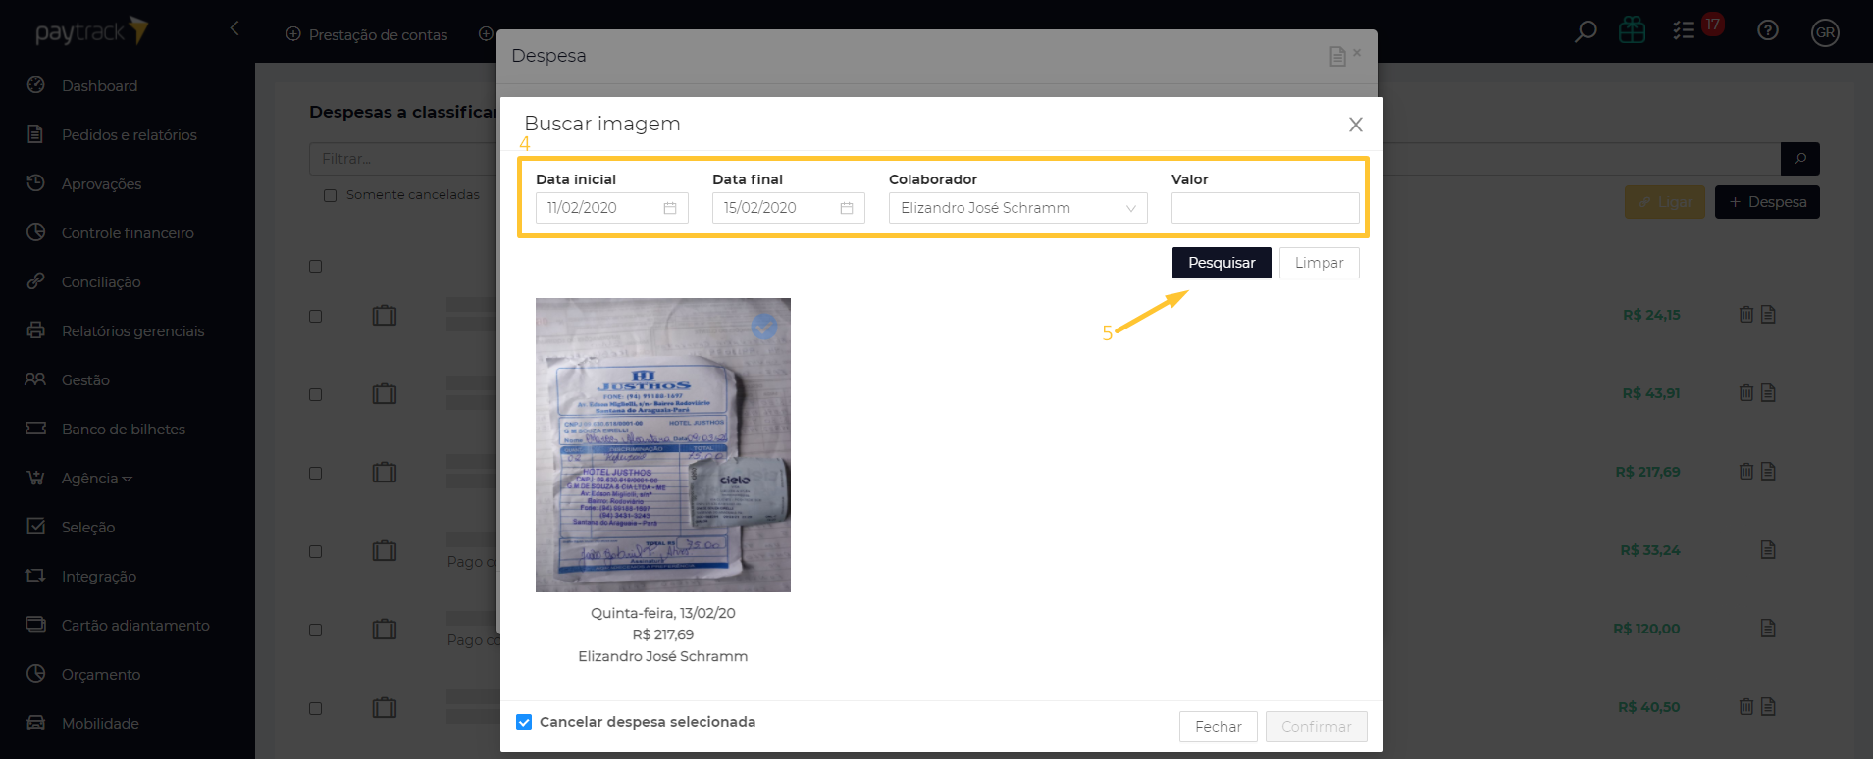Viewport: 1873px width, 759px height.
Task: Close the Buscar imagem dialog with X
Action: click(x=1355, y=125)
